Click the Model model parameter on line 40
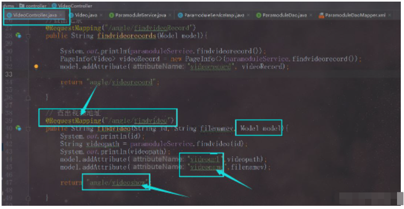The width and height of the screenshot is (404, 209). 260,128
